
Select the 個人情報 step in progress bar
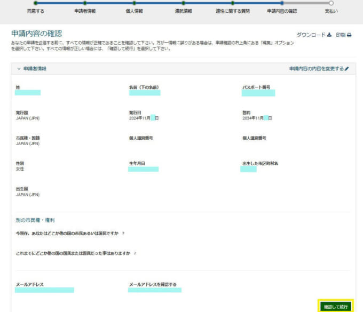pos(134,3)
